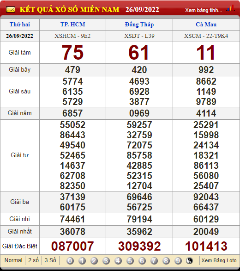
Task: Switch to 3 Số display mode
Action: pyautogui.click(x=50, y=260)
